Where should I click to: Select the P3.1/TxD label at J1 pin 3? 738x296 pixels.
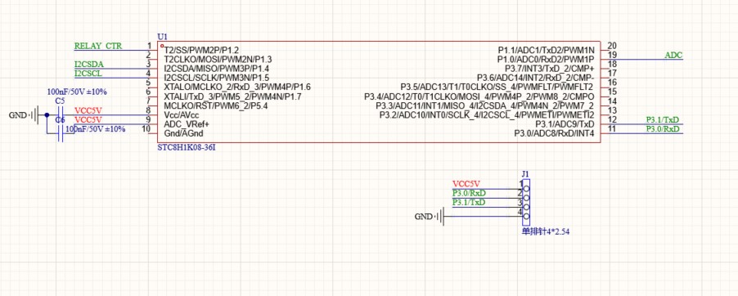pos(469,203)
